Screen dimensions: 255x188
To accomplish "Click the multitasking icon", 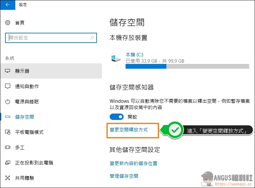I will click(x=8, y=148).
